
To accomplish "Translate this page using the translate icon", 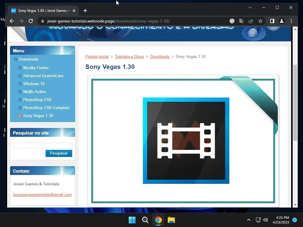I will [x=241, y=21].
